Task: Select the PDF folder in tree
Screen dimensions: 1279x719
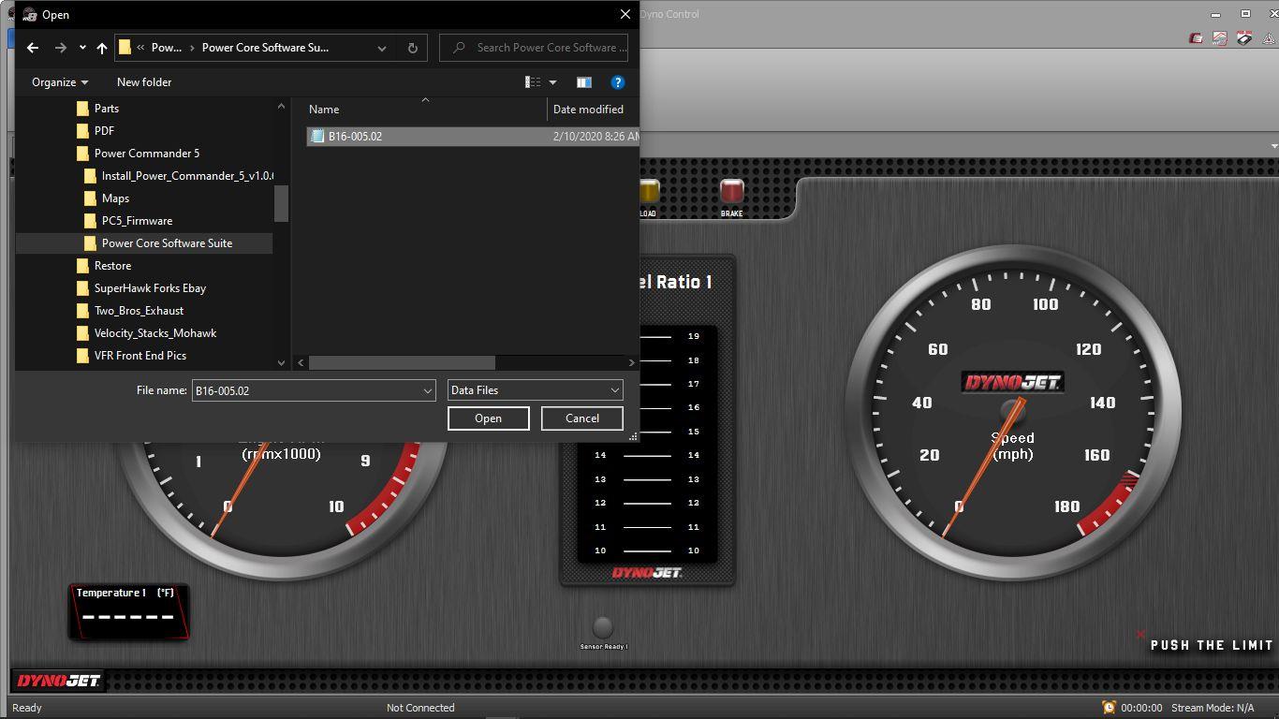Action: point(104,131)
